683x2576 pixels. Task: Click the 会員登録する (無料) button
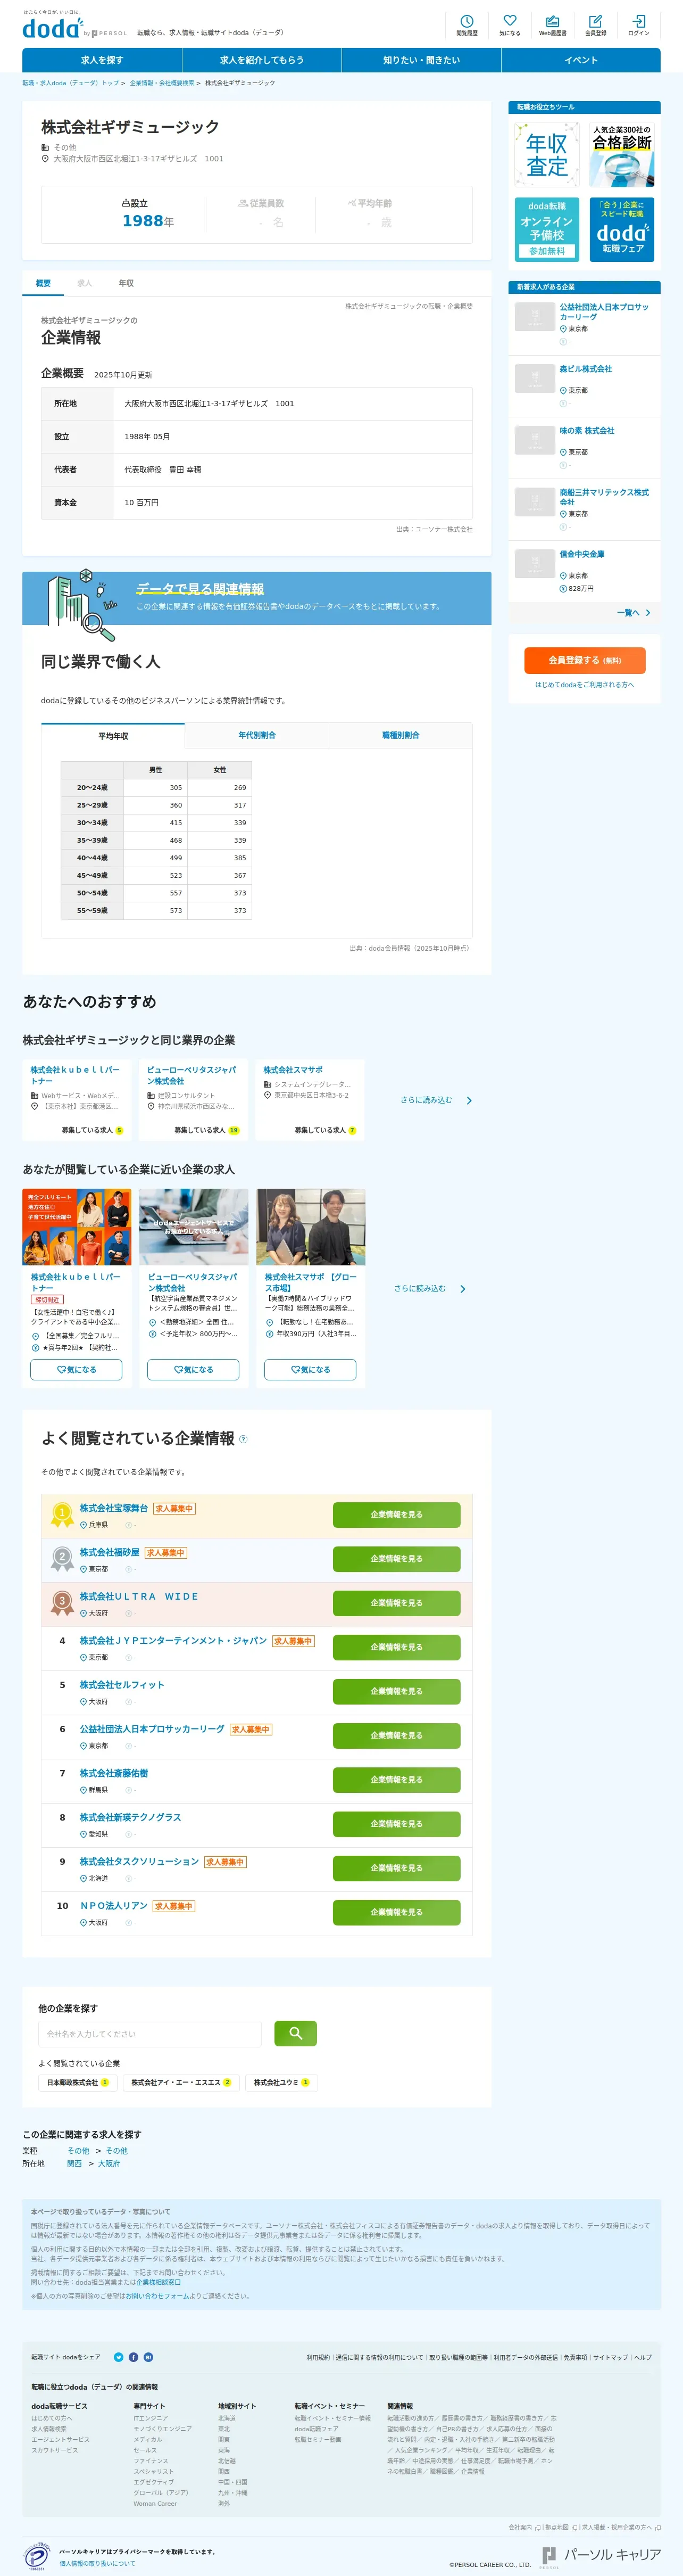coord(584,660)
